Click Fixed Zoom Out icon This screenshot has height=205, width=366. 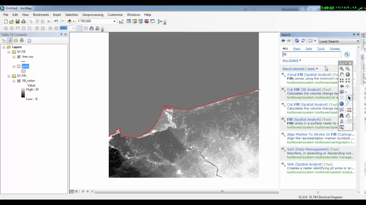coord(348,80)
